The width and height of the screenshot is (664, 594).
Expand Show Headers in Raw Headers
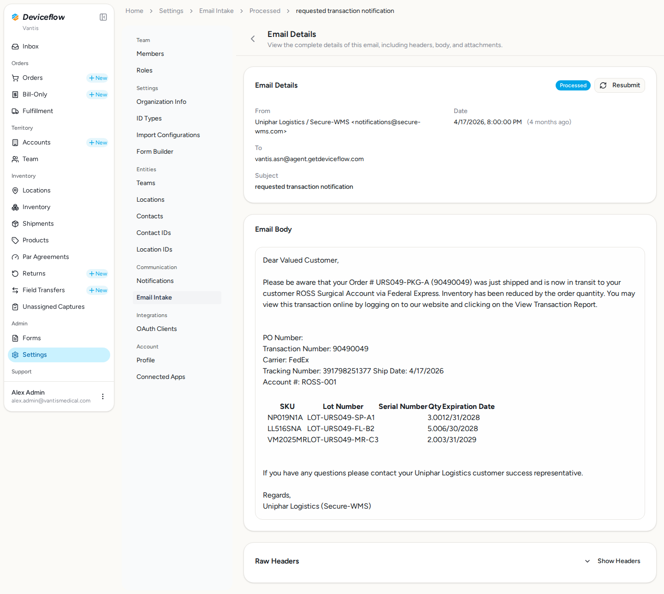(x=613, y=561)
